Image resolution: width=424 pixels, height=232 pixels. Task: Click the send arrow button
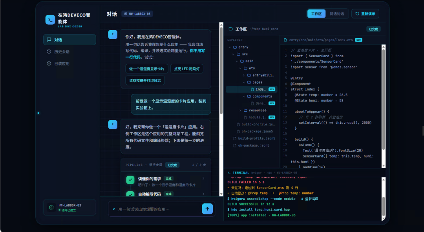pyautogui.click(x=207, y=209)
